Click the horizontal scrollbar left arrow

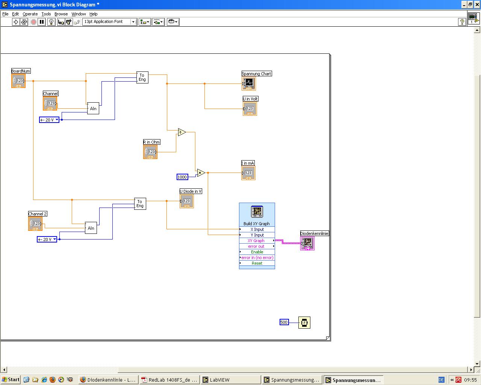tap(3, 370)
